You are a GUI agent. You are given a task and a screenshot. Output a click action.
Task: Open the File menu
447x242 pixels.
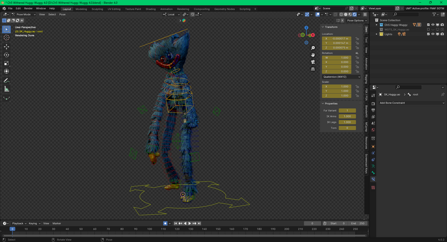(10, 8)
